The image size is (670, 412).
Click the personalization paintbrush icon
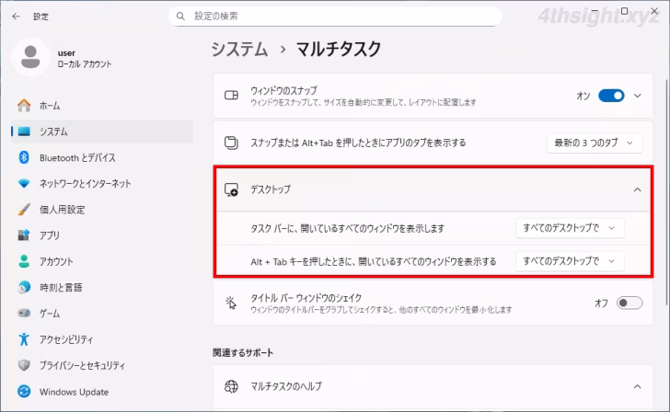24,210
